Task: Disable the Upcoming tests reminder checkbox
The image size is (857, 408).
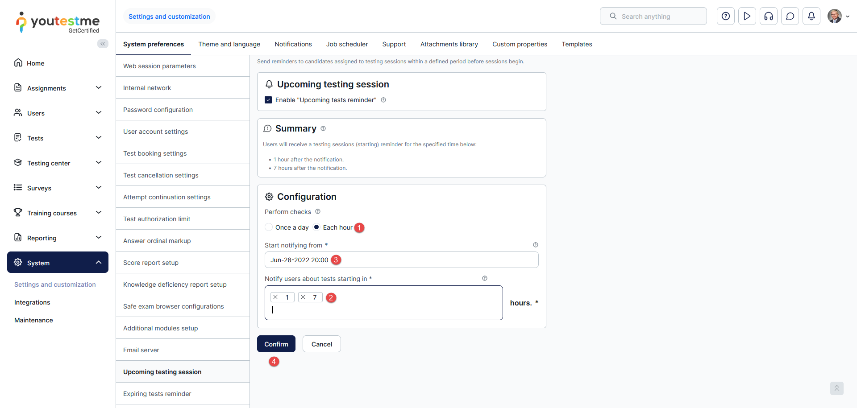Action: point(268,100)
